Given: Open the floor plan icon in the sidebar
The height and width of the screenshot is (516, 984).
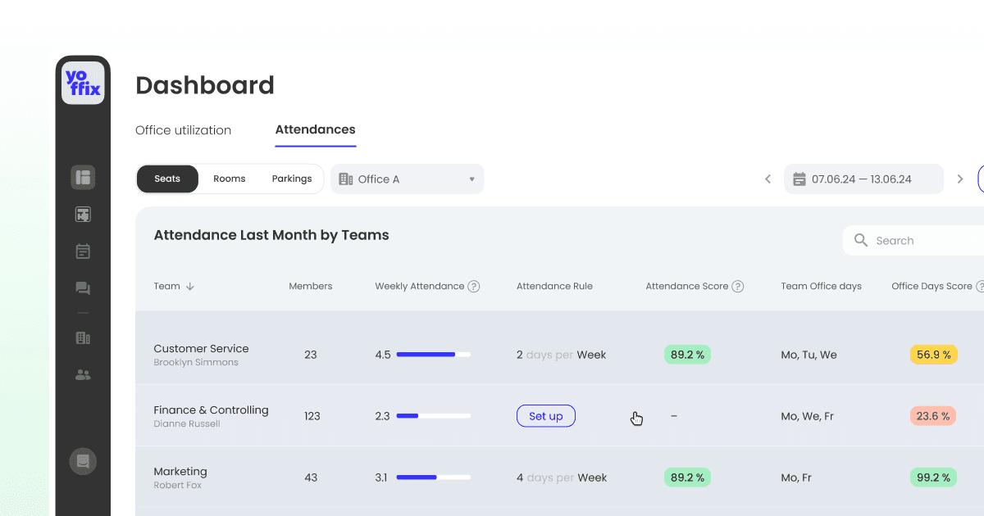Looking at the screenshot, I should point(83,177).
